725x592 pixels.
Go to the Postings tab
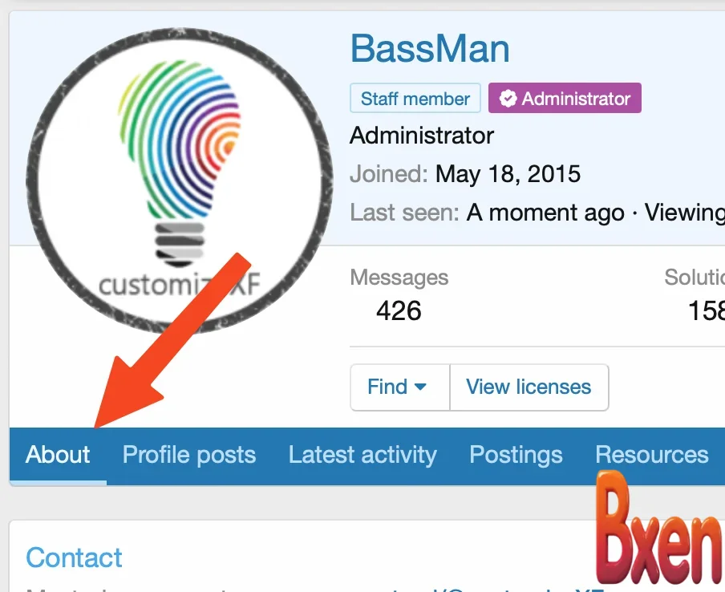516,455
